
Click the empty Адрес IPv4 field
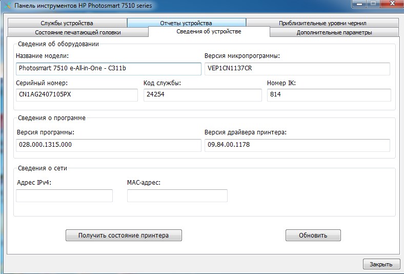(64, 195)
